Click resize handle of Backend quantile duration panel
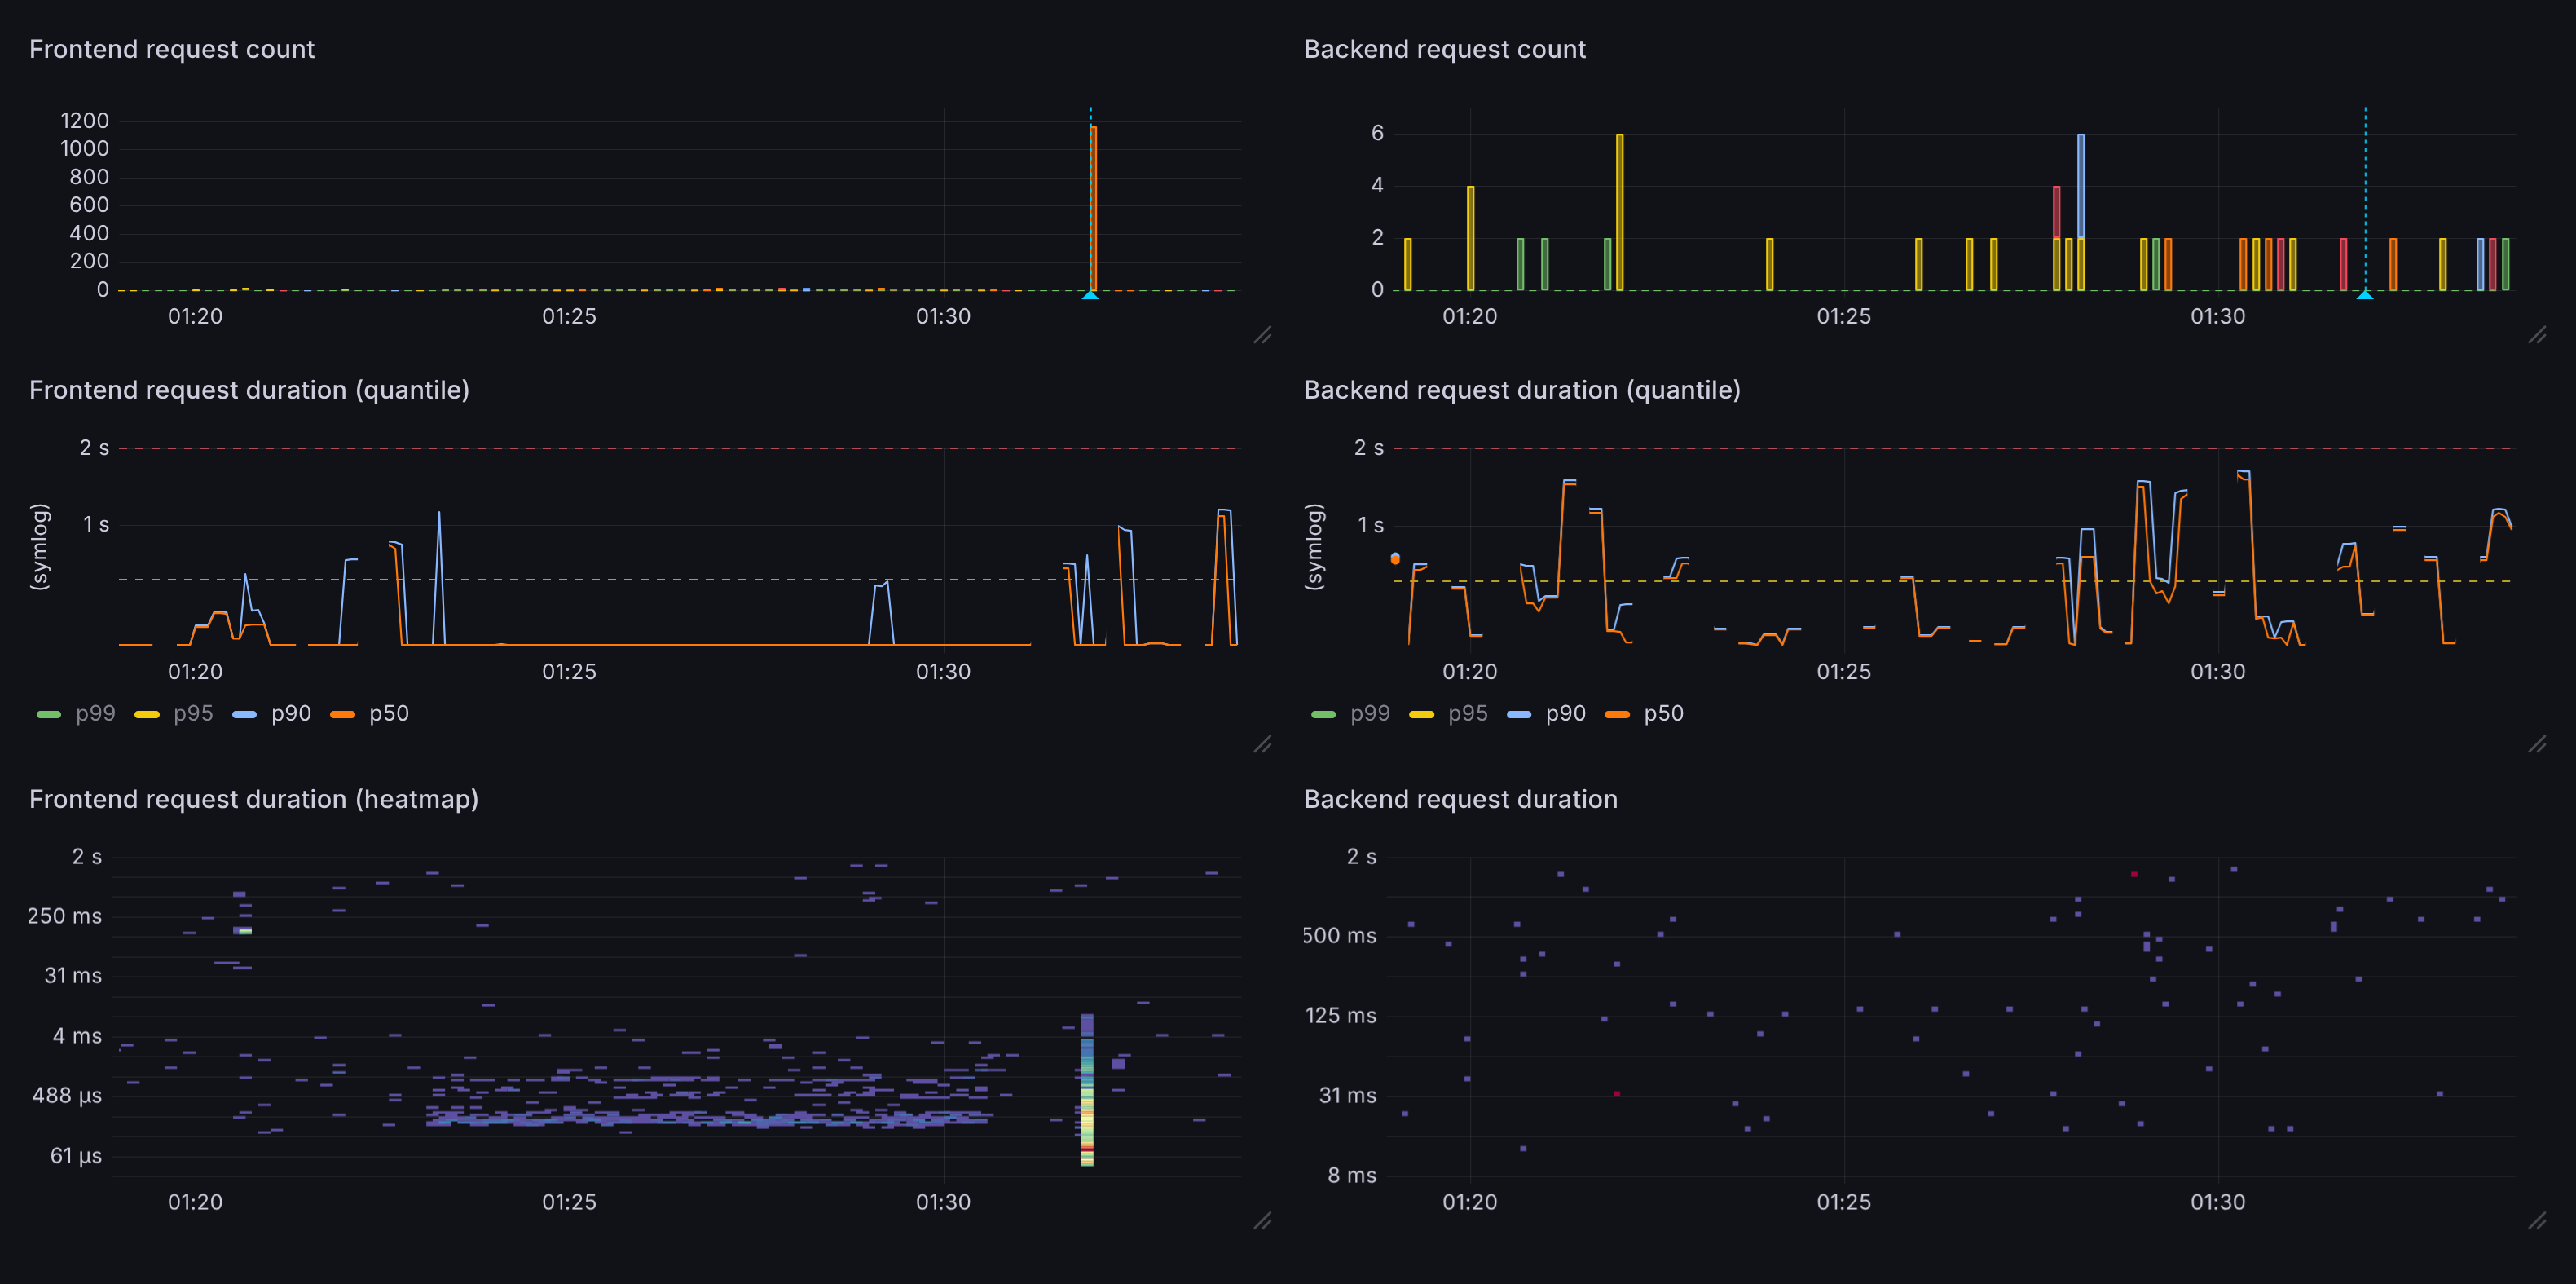 (2537, 744)
